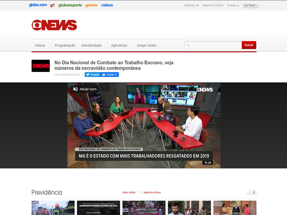Click the large GloboNews logo
Viewport: 287px width, 215px height.
(54, 25)
